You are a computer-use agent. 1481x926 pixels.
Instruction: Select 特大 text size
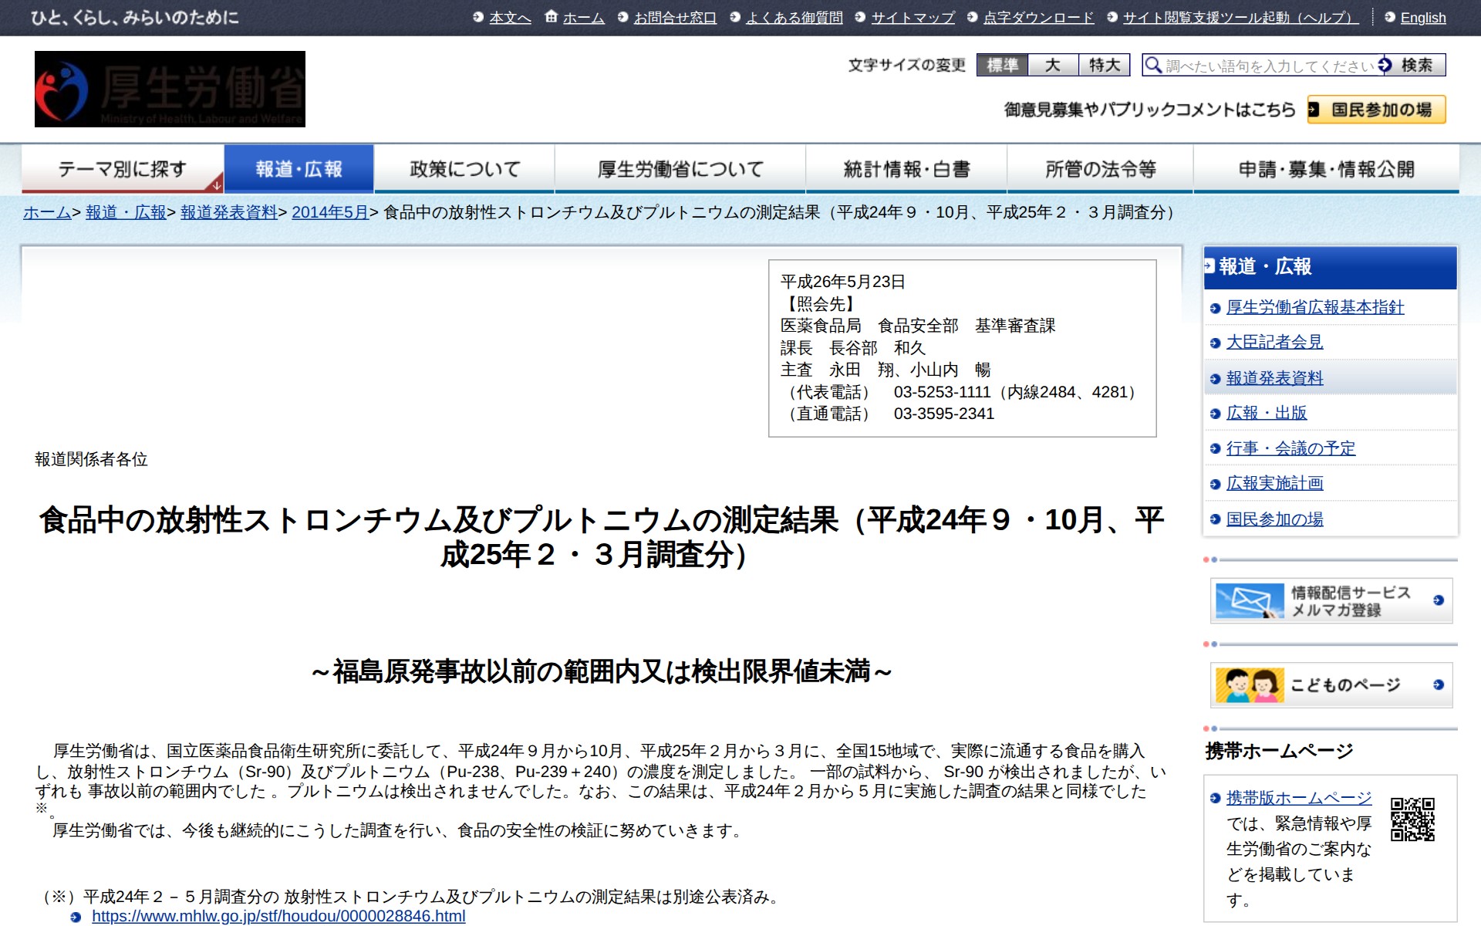click(1104, 65)
